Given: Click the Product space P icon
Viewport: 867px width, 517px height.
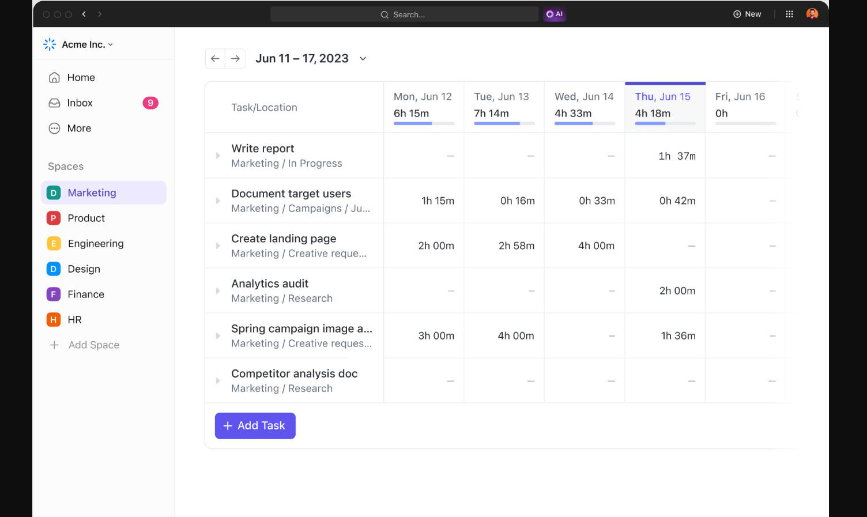Looking at the screenshot, I should tap(54, 218).
